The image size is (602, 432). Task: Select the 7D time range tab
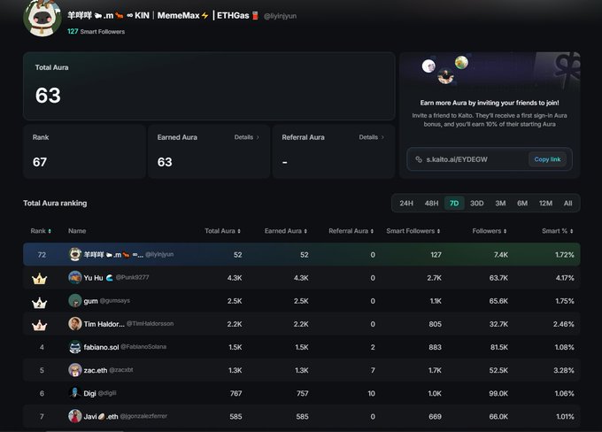(454, 203)
